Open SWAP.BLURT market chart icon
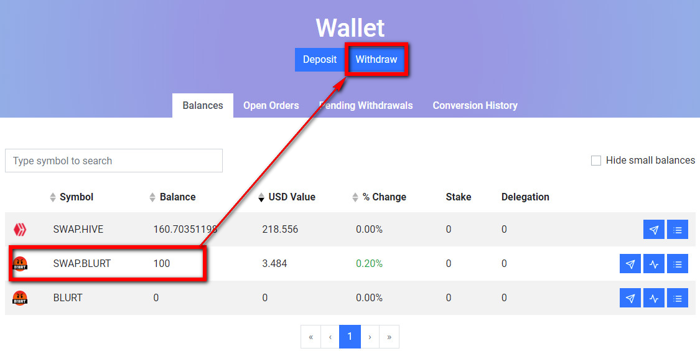This screenshot has height=351, width=700. click(x=653, y=263)
